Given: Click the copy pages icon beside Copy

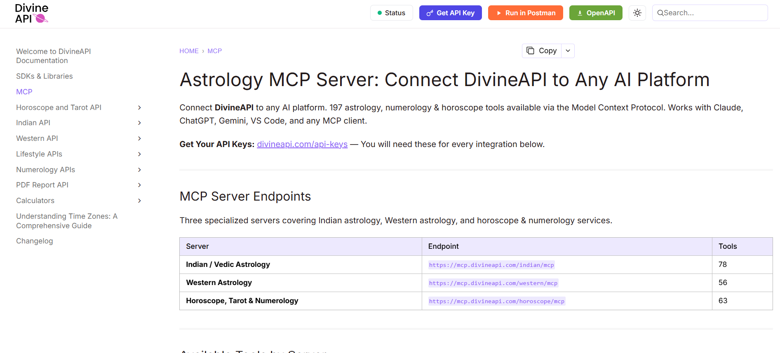Looking at the screenshot, I should [531, 50].
